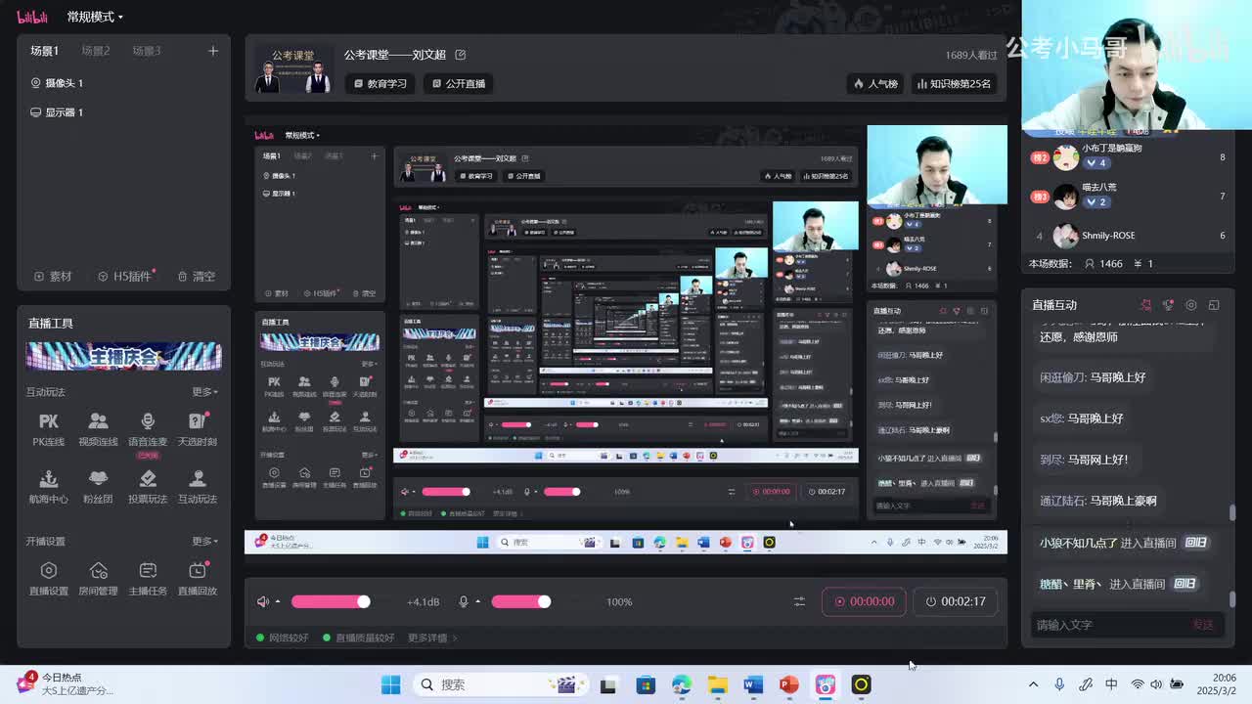
Task: Open the 人气榜 ranking
Action: pos(875,83)
